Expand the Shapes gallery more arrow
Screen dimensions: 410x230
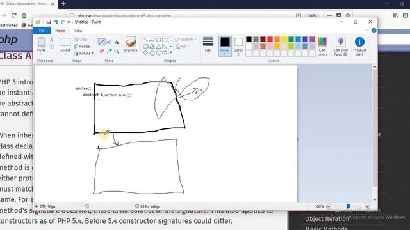tap(171, 52)
